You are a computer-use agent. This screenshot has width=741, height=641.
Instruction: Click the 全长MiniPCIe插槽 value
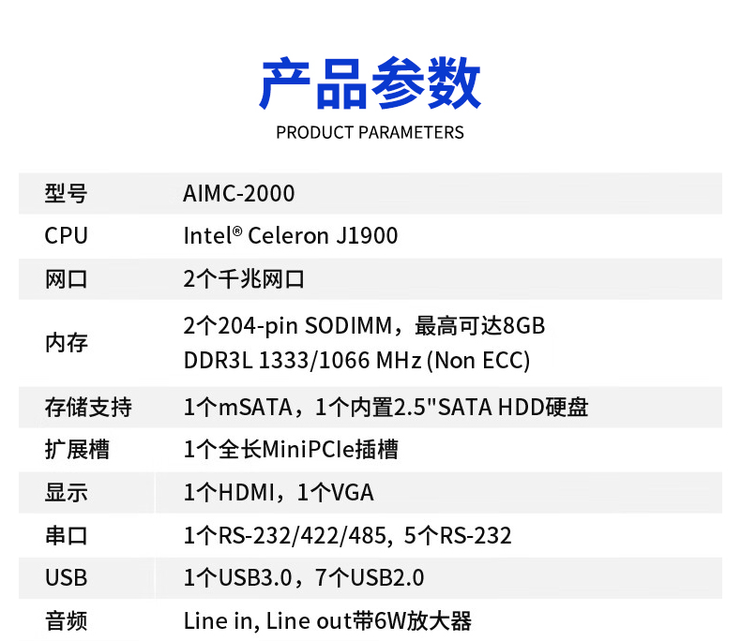[291, 450]
